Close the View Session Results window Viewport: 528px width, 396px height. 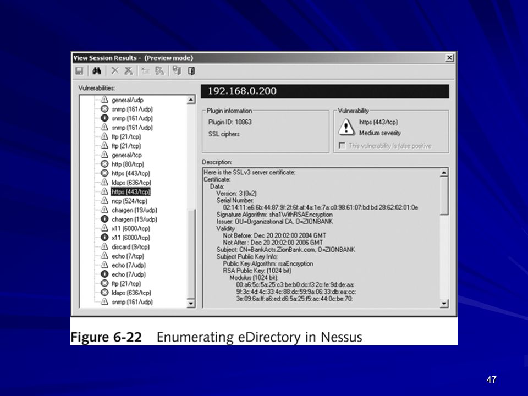(449, 58)
